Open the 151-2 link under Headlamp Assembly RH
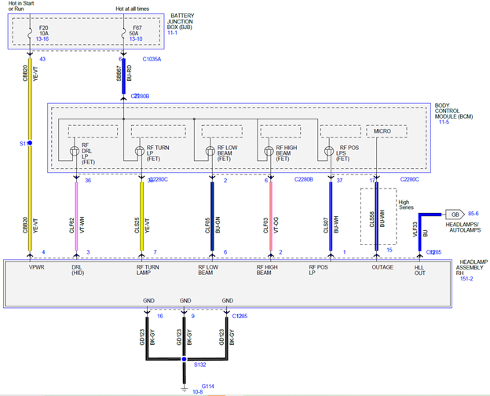Image resolution: width=490 pixels, height=396 pixels. (466, 278)
